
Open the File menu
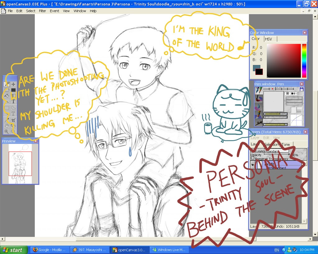click(10, 11)
